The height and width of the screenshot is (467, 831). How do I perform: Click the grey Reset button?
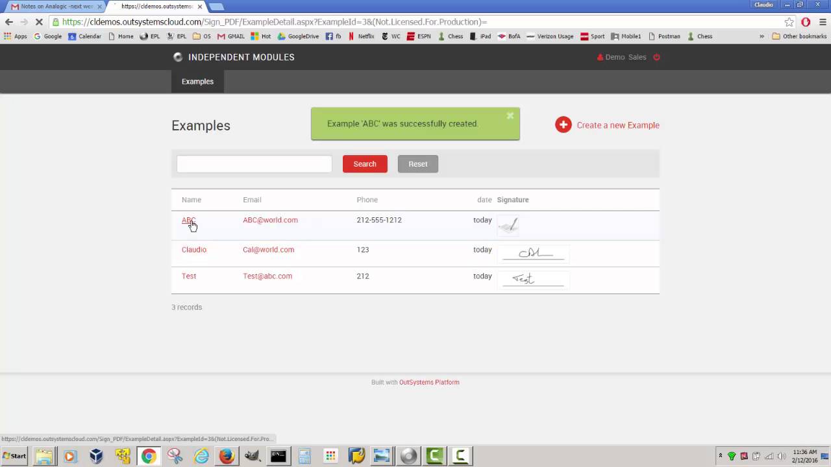[x=418, y=164]
